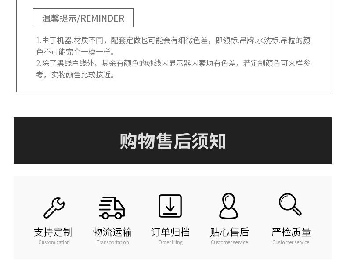347x266 pixels.
Task: Select the 严检质量 label
Action: coord(291,232)
